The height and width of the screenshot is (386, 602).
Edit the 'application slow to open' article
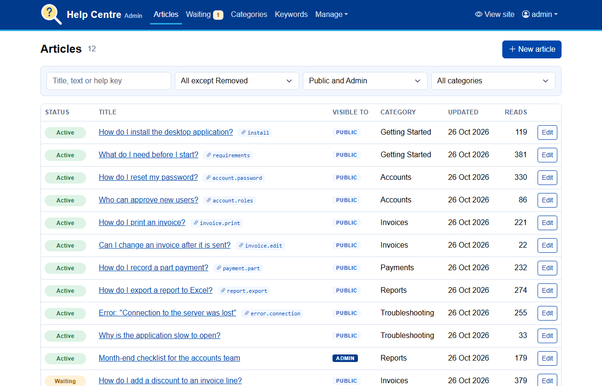coord(547,336)
